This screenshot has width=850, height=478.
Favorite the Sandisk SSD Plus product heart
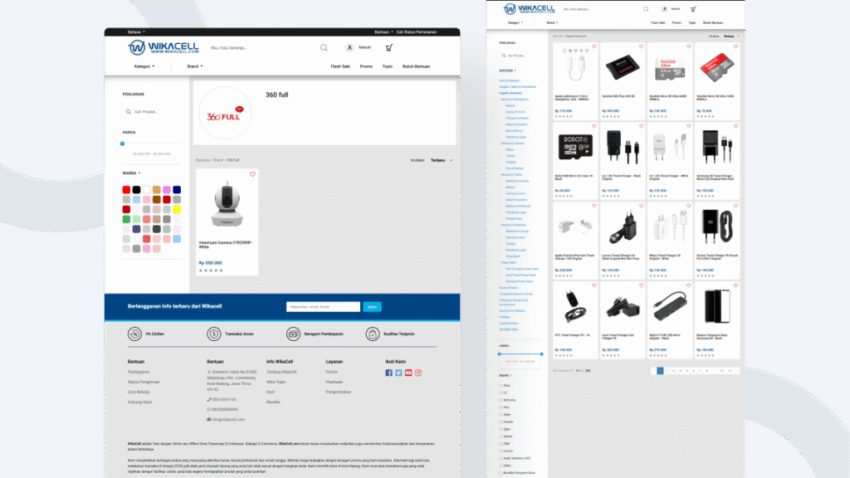coord(642,46)
